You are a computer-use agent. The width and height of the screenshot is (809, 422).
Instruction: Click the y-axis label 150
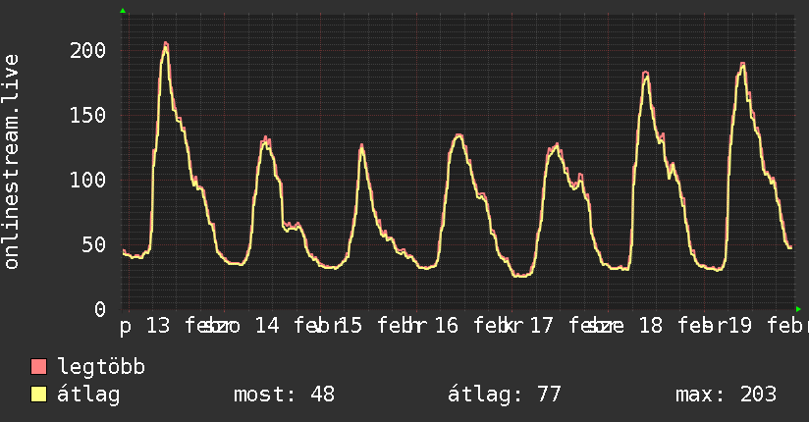(87, 115)
